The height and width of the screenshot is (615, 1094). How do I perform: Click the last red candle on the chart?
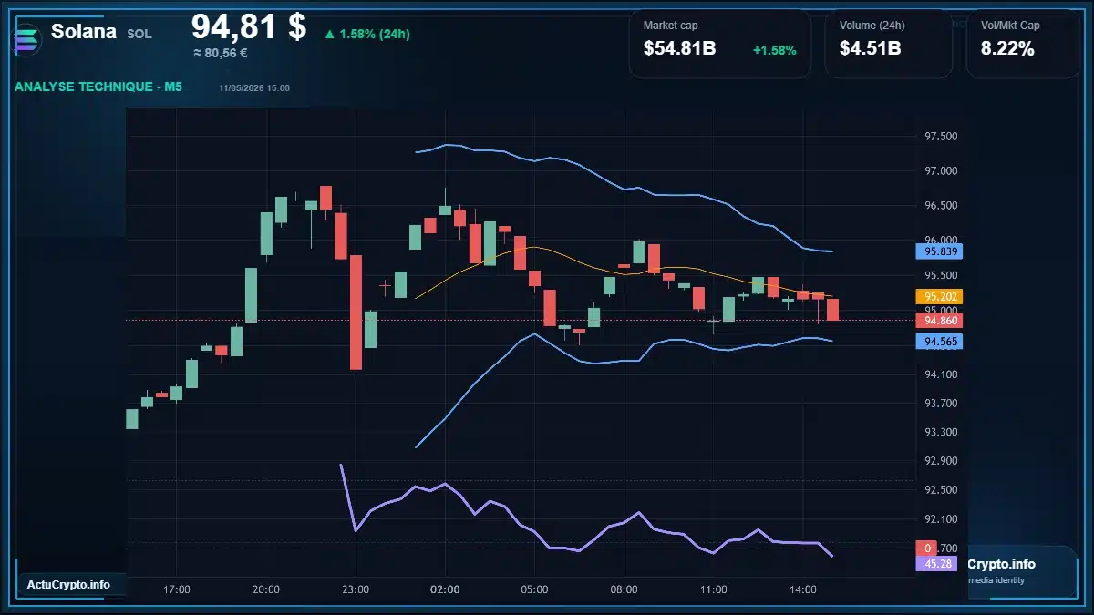pyautogui.click(x=833, y=309)
